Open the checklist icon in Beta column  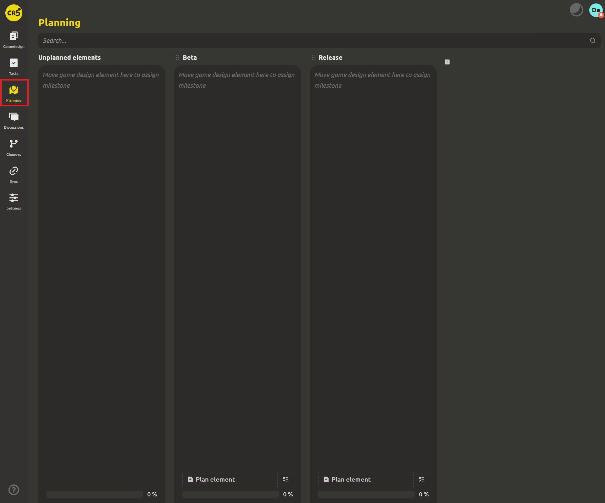point(286,479)
